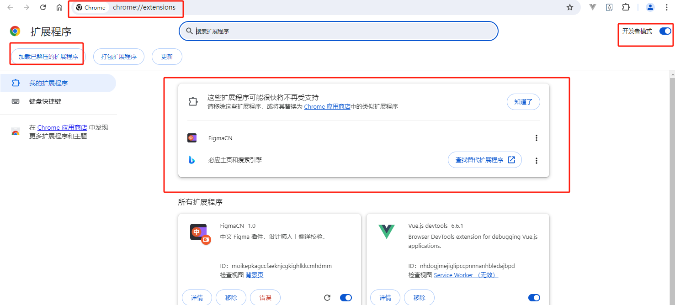Click FigmaCN ID text moikepkagccfaeknjcgkighlkkcmhdmm
The image size is (675, 305).
click(x=282, y=266)
